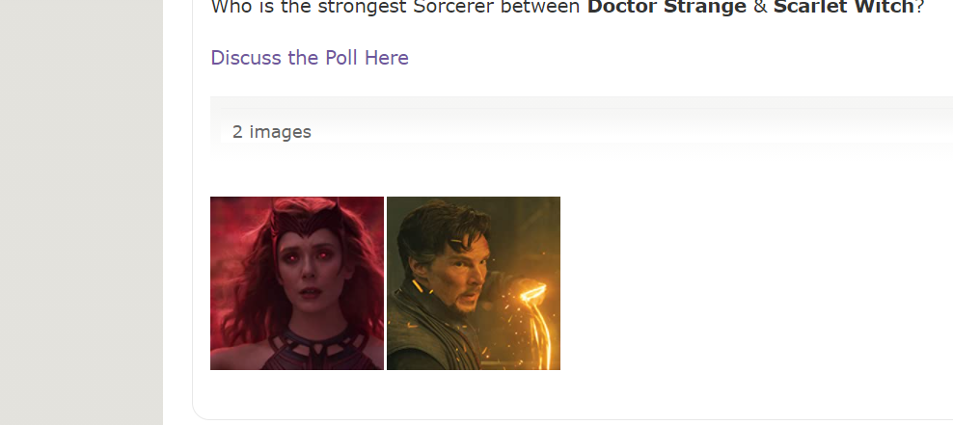Click the gray page margin on left
This screenshot has width=953, height=425.
(x=81, y=212)
